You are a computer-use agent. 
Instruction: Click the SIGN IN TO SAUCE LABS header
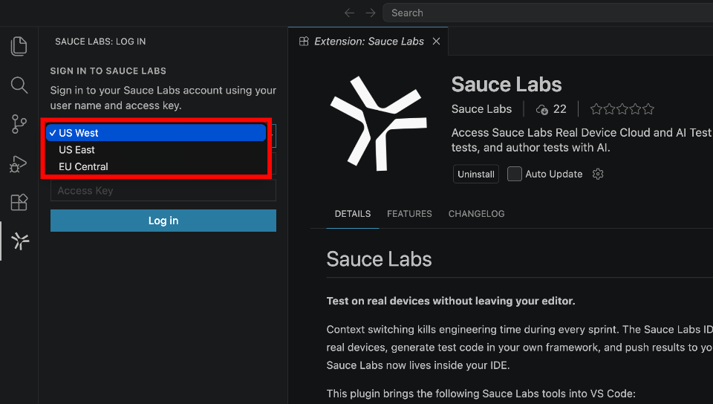pos(108,71)
